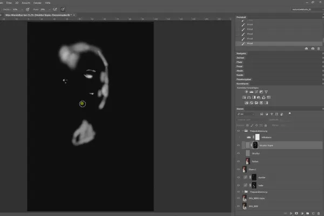Open the Deckkr. opacity dropdown
324x216 pixels.
pos(22,10)
